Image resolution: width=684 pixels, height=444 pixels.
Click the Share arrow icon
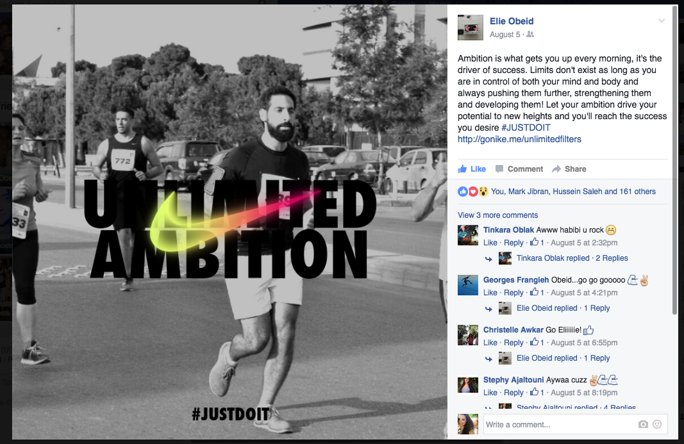pyautogui.click(x=556, y=169)
